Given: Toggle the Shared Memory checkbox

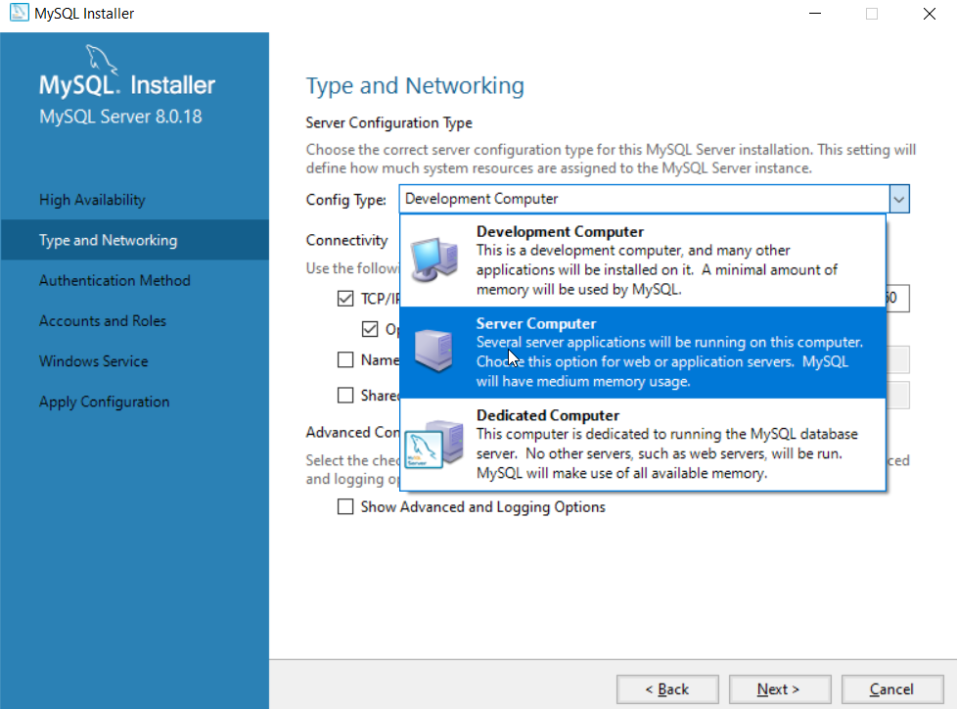Looking at the screenshot, I should pos(345,396).
